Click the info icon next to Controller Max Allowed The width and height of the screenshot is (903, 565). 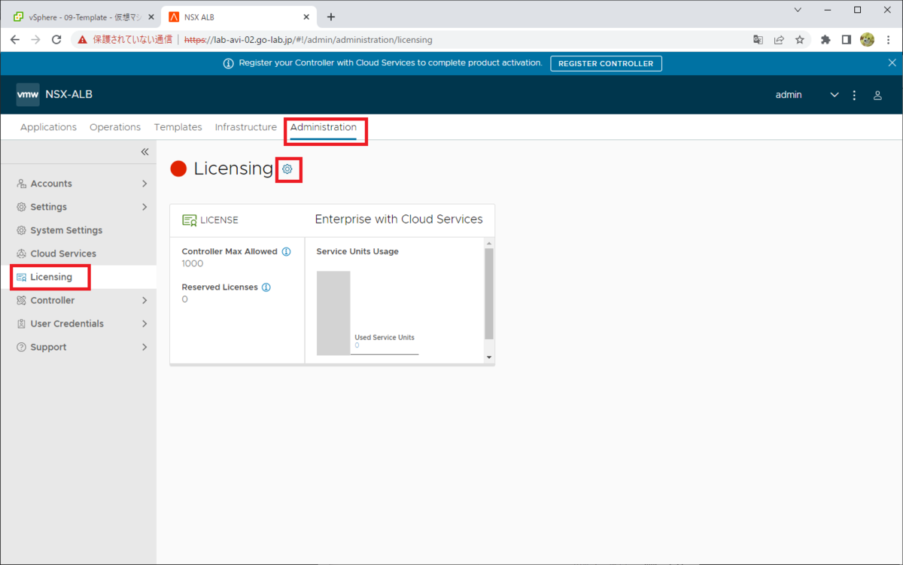tap(286, 251)
